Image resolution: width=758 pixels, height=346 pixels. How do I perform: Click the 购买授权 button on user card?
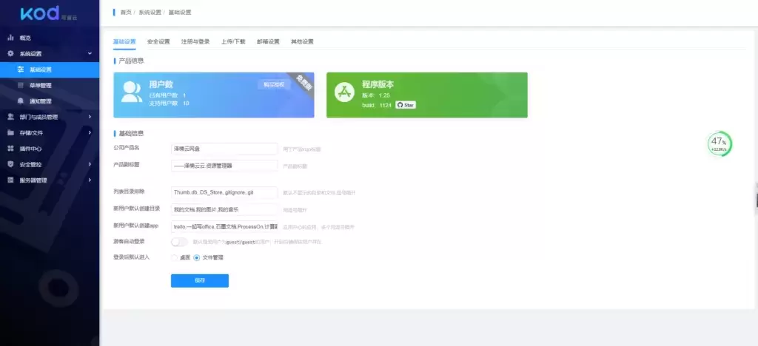pos(274,84)
